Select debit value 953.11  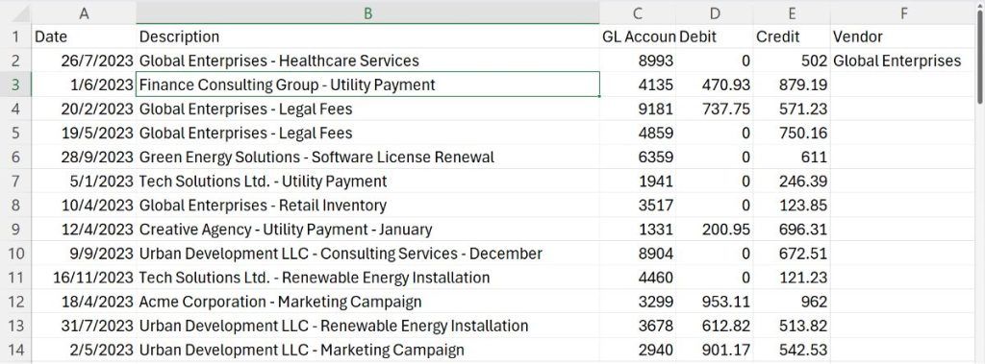point(715,302)
